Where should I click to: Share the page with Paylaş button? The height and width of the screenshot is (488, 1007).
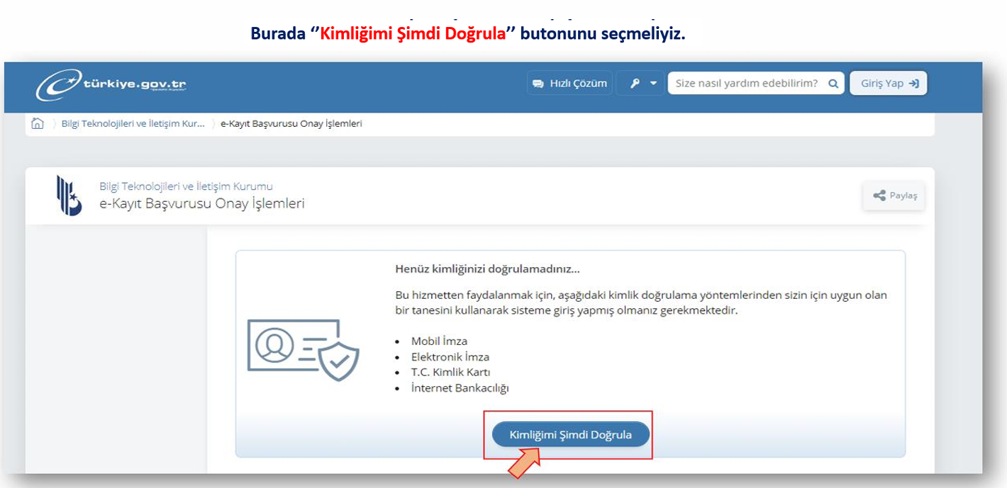[894, 195]
